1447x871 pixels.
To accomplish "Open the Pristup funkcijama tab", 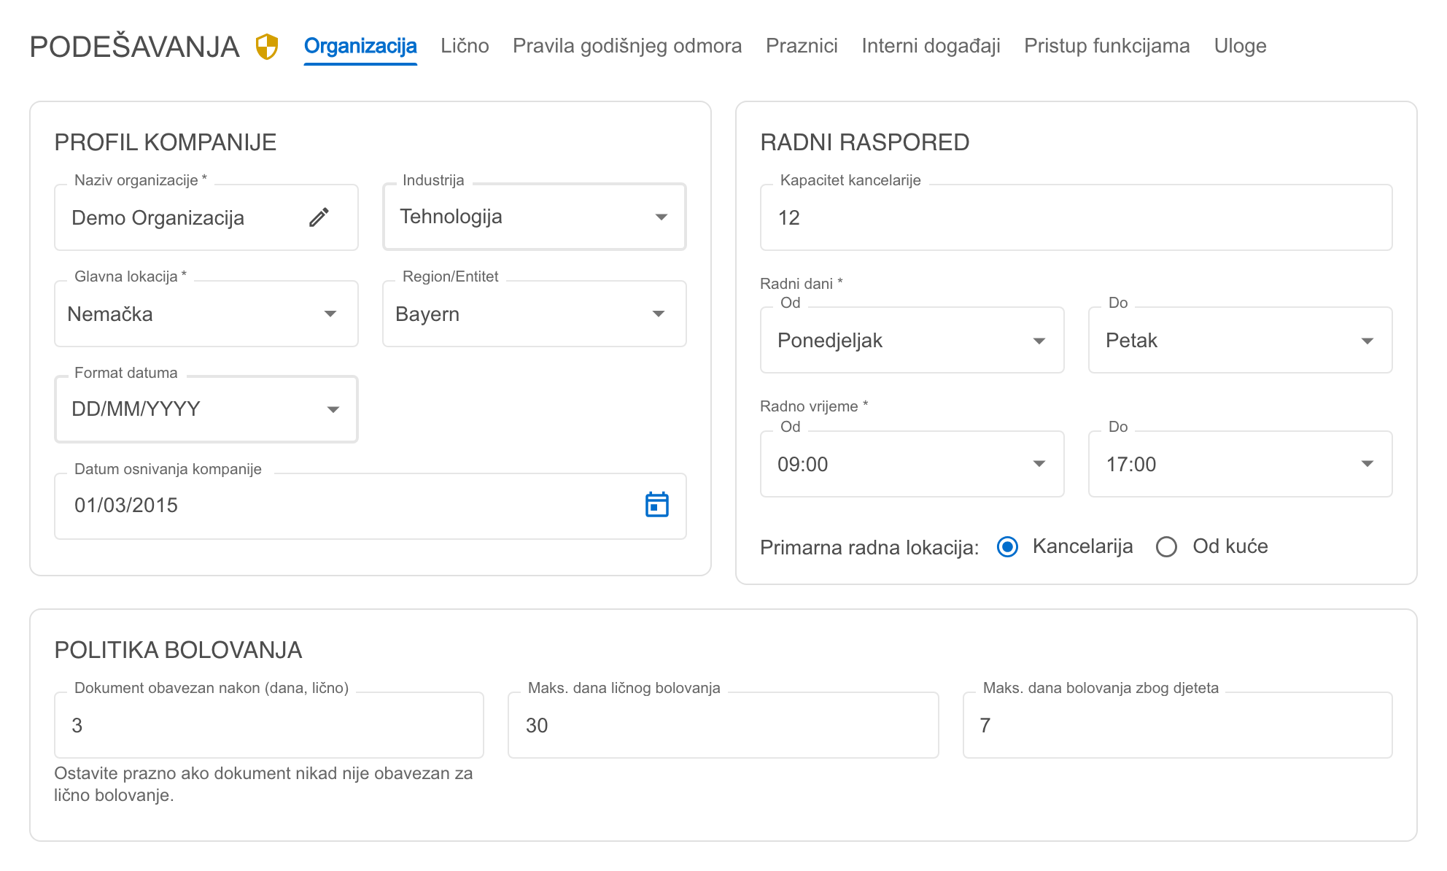I will (x=1107, y=46).
